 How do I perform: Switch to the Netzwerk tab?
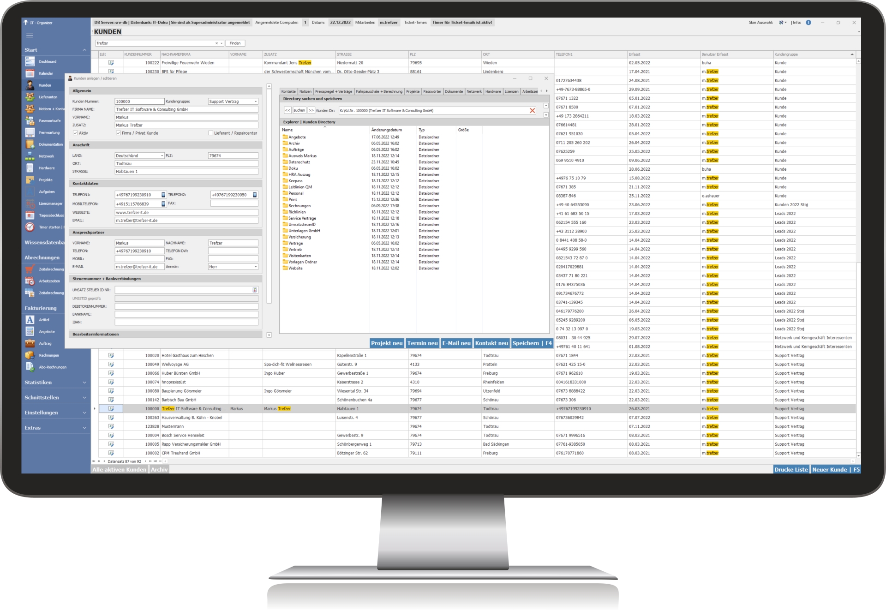[474, 91]
